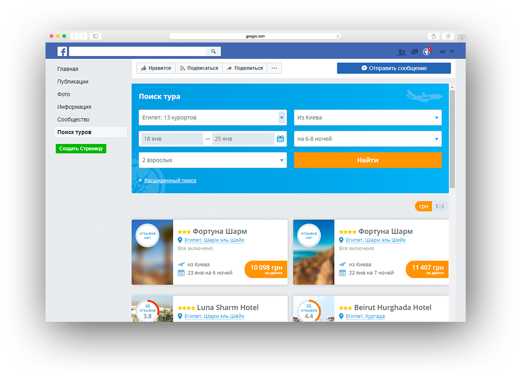520x379 pixels.
Task: Open friend requests icon
Action: coord(401,52)
